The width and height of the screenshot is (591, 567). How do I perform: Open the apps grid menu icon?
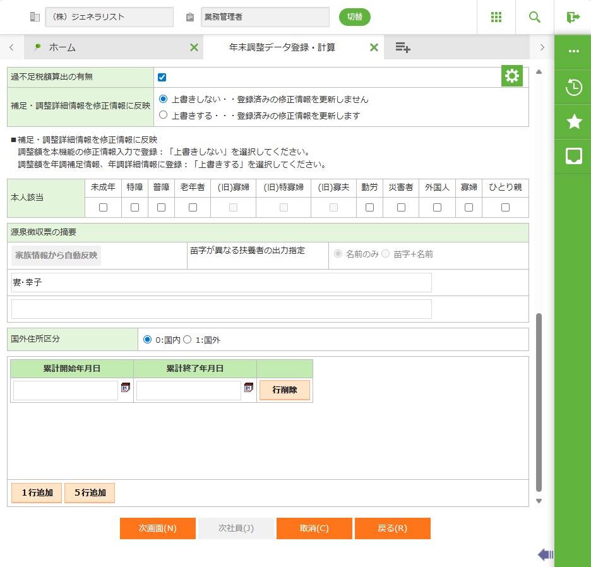coord(496,17)
